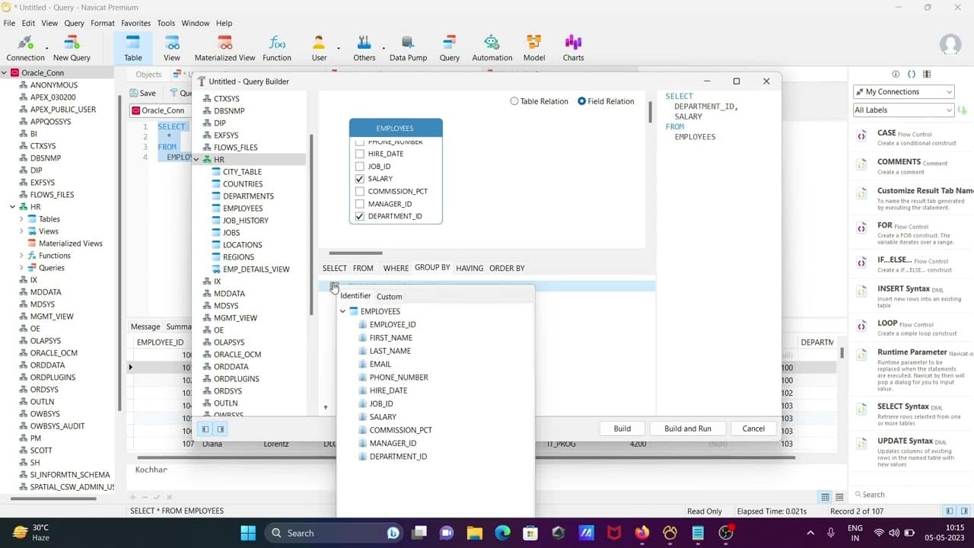Launch Data Pump from the toolbar
Viewport: 974px width, 548px height.
(x=408, y=48)
